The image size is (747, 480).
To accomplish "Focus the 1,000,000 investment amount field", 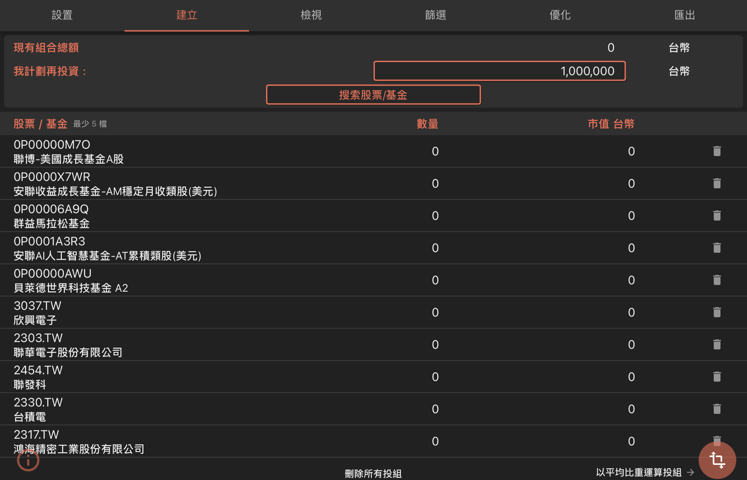I will tap(499, 71).
